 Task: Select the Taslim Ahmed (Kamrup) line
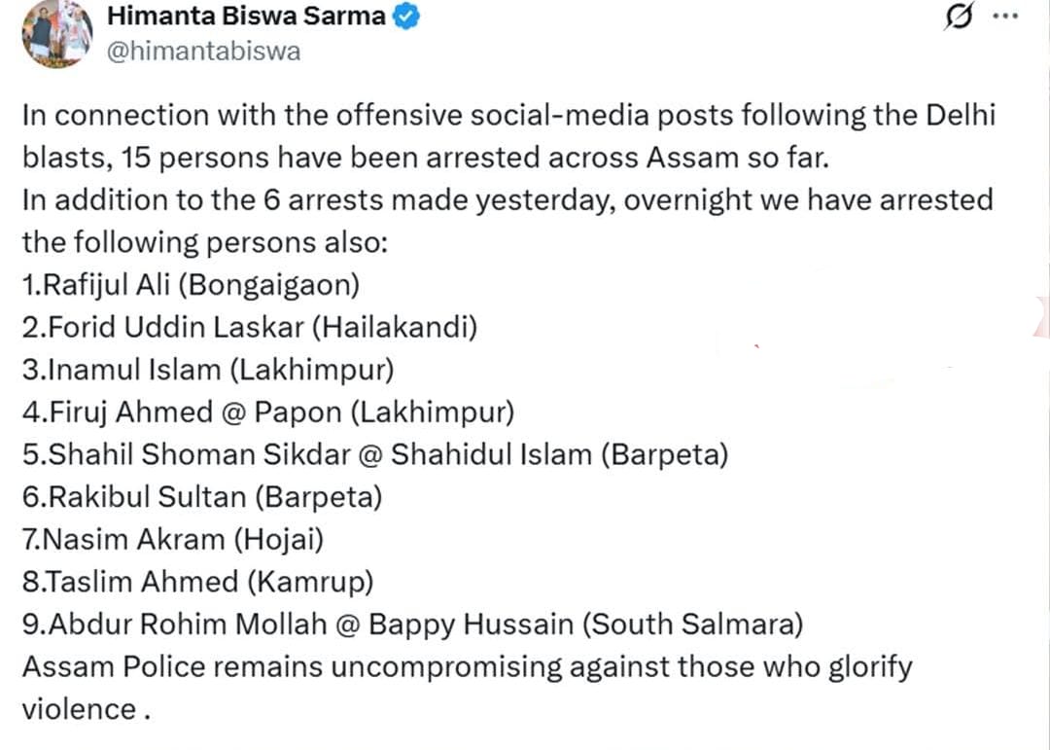[197, 582]
